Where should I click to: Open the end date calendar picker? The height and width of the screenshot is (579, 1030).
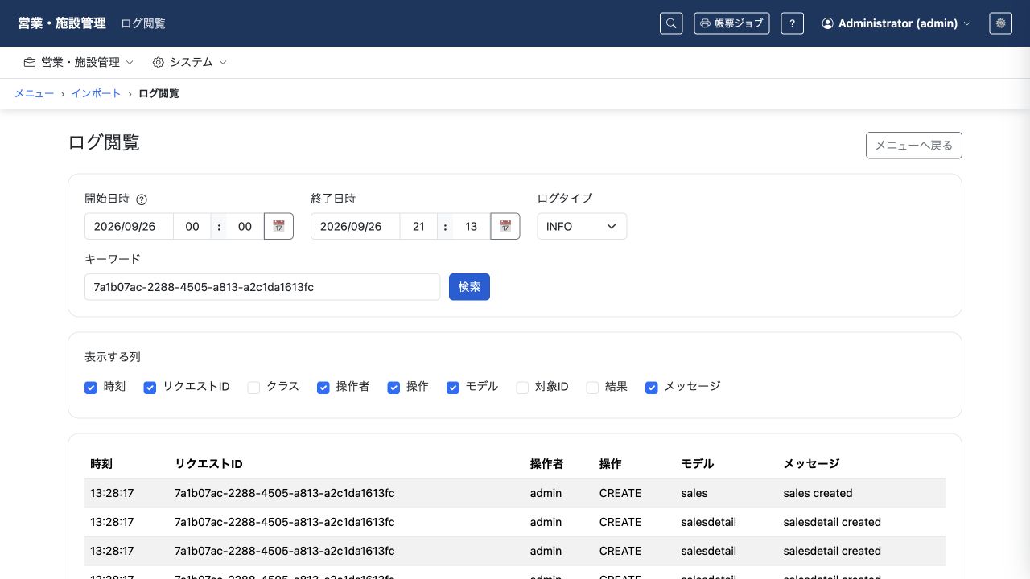click(505, 227)
